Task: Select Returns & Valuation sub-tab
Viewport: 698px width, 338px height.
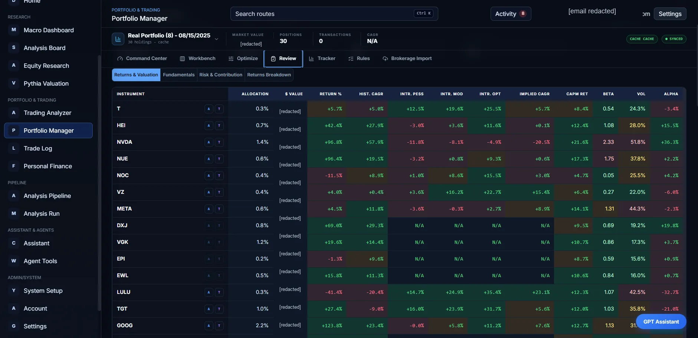Action: click(136, 75)
